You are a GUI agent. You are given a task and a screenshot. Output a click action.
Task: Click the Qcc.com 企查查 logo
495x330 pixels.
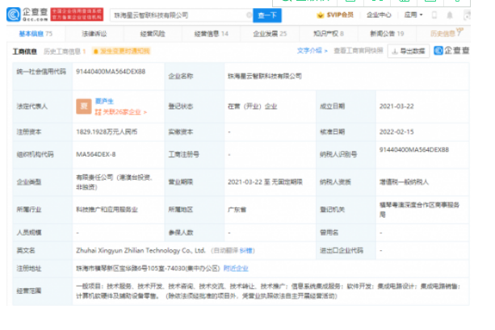click(27, 15)
